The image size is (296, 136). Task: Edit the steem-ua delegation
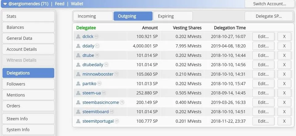coord(263,93)
